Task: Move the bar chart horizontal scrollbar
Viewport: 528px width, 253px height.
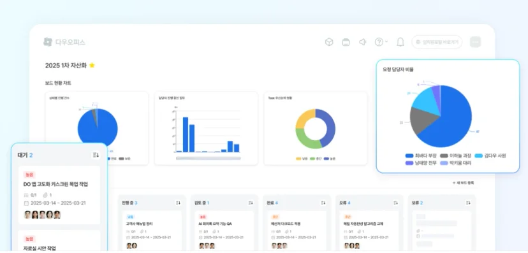Action: click(x=208, y=158)
